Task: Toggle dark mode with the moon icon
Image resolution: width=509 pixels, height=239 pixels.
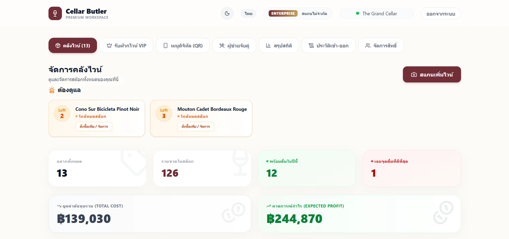Action: (x=227, y=13)
